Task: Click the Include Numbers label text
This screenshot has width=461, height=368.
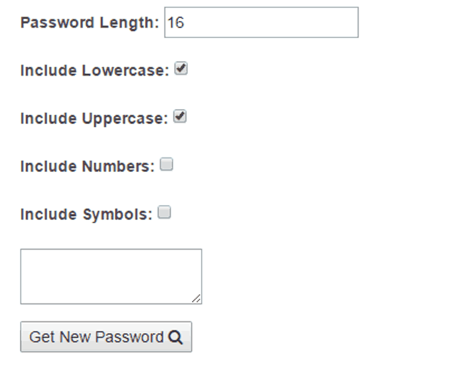Action: 87,166
